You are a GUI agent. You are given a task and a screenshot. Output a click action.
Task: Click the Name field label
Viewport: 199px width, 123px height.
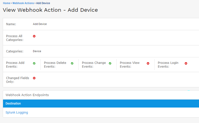coord(11,24)
